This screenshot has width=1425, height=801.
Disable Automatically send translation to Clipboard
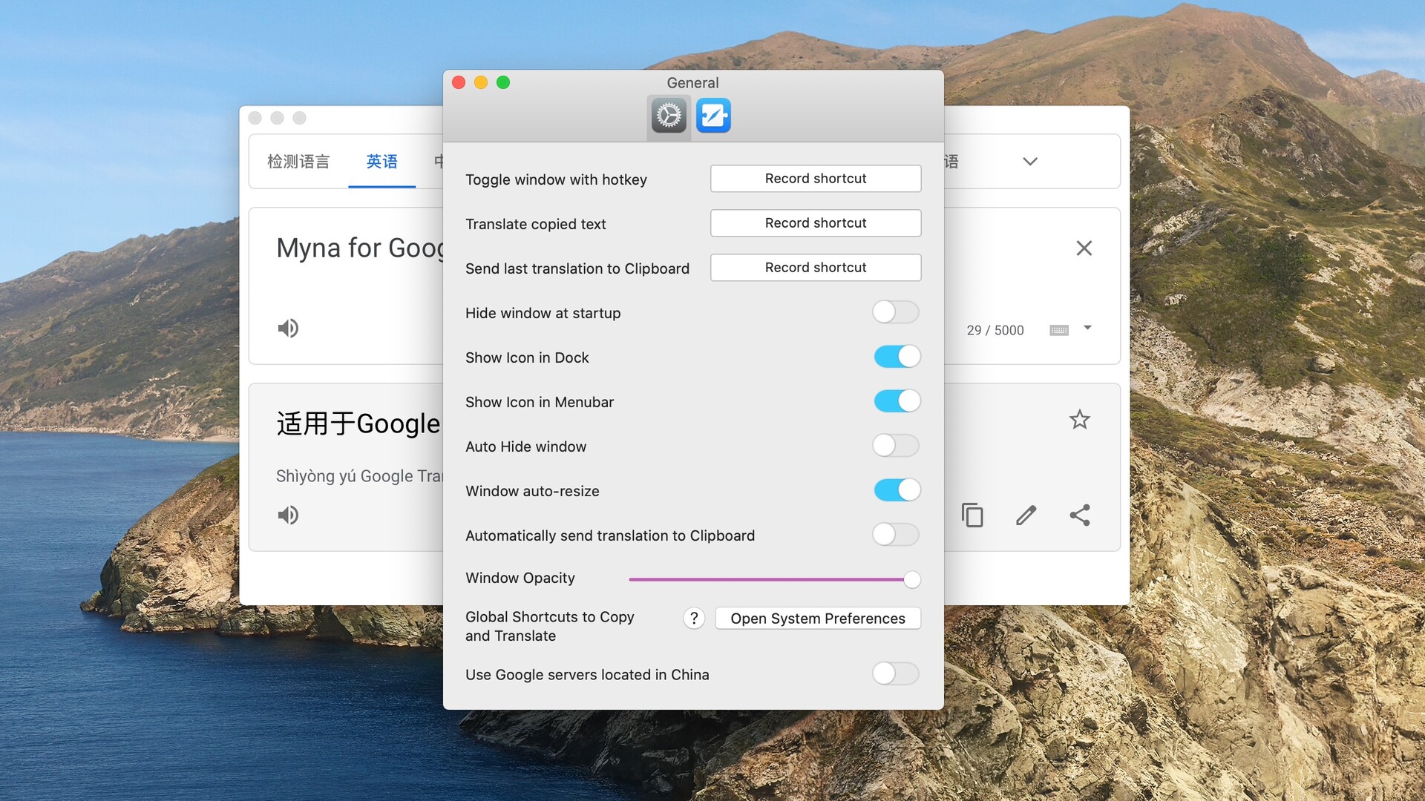click(x=896, y=534)
